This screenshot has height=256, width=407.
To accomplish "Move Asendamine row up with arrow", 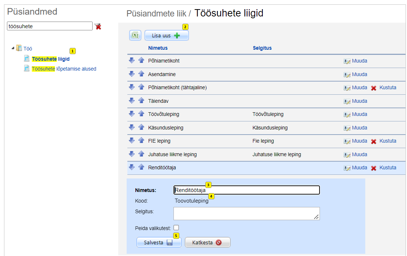I will tap(141, 74).
